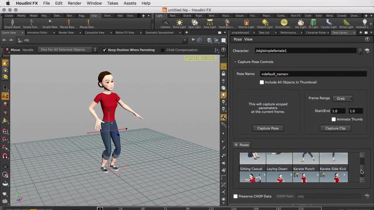This screenshot has width=374, height=210.
Task: Select the Simple Biped shelf tool
Action: tap(12, 23)
